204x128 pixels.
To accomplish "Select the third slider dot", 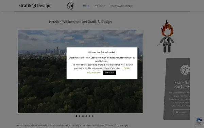I will (83, 116).
